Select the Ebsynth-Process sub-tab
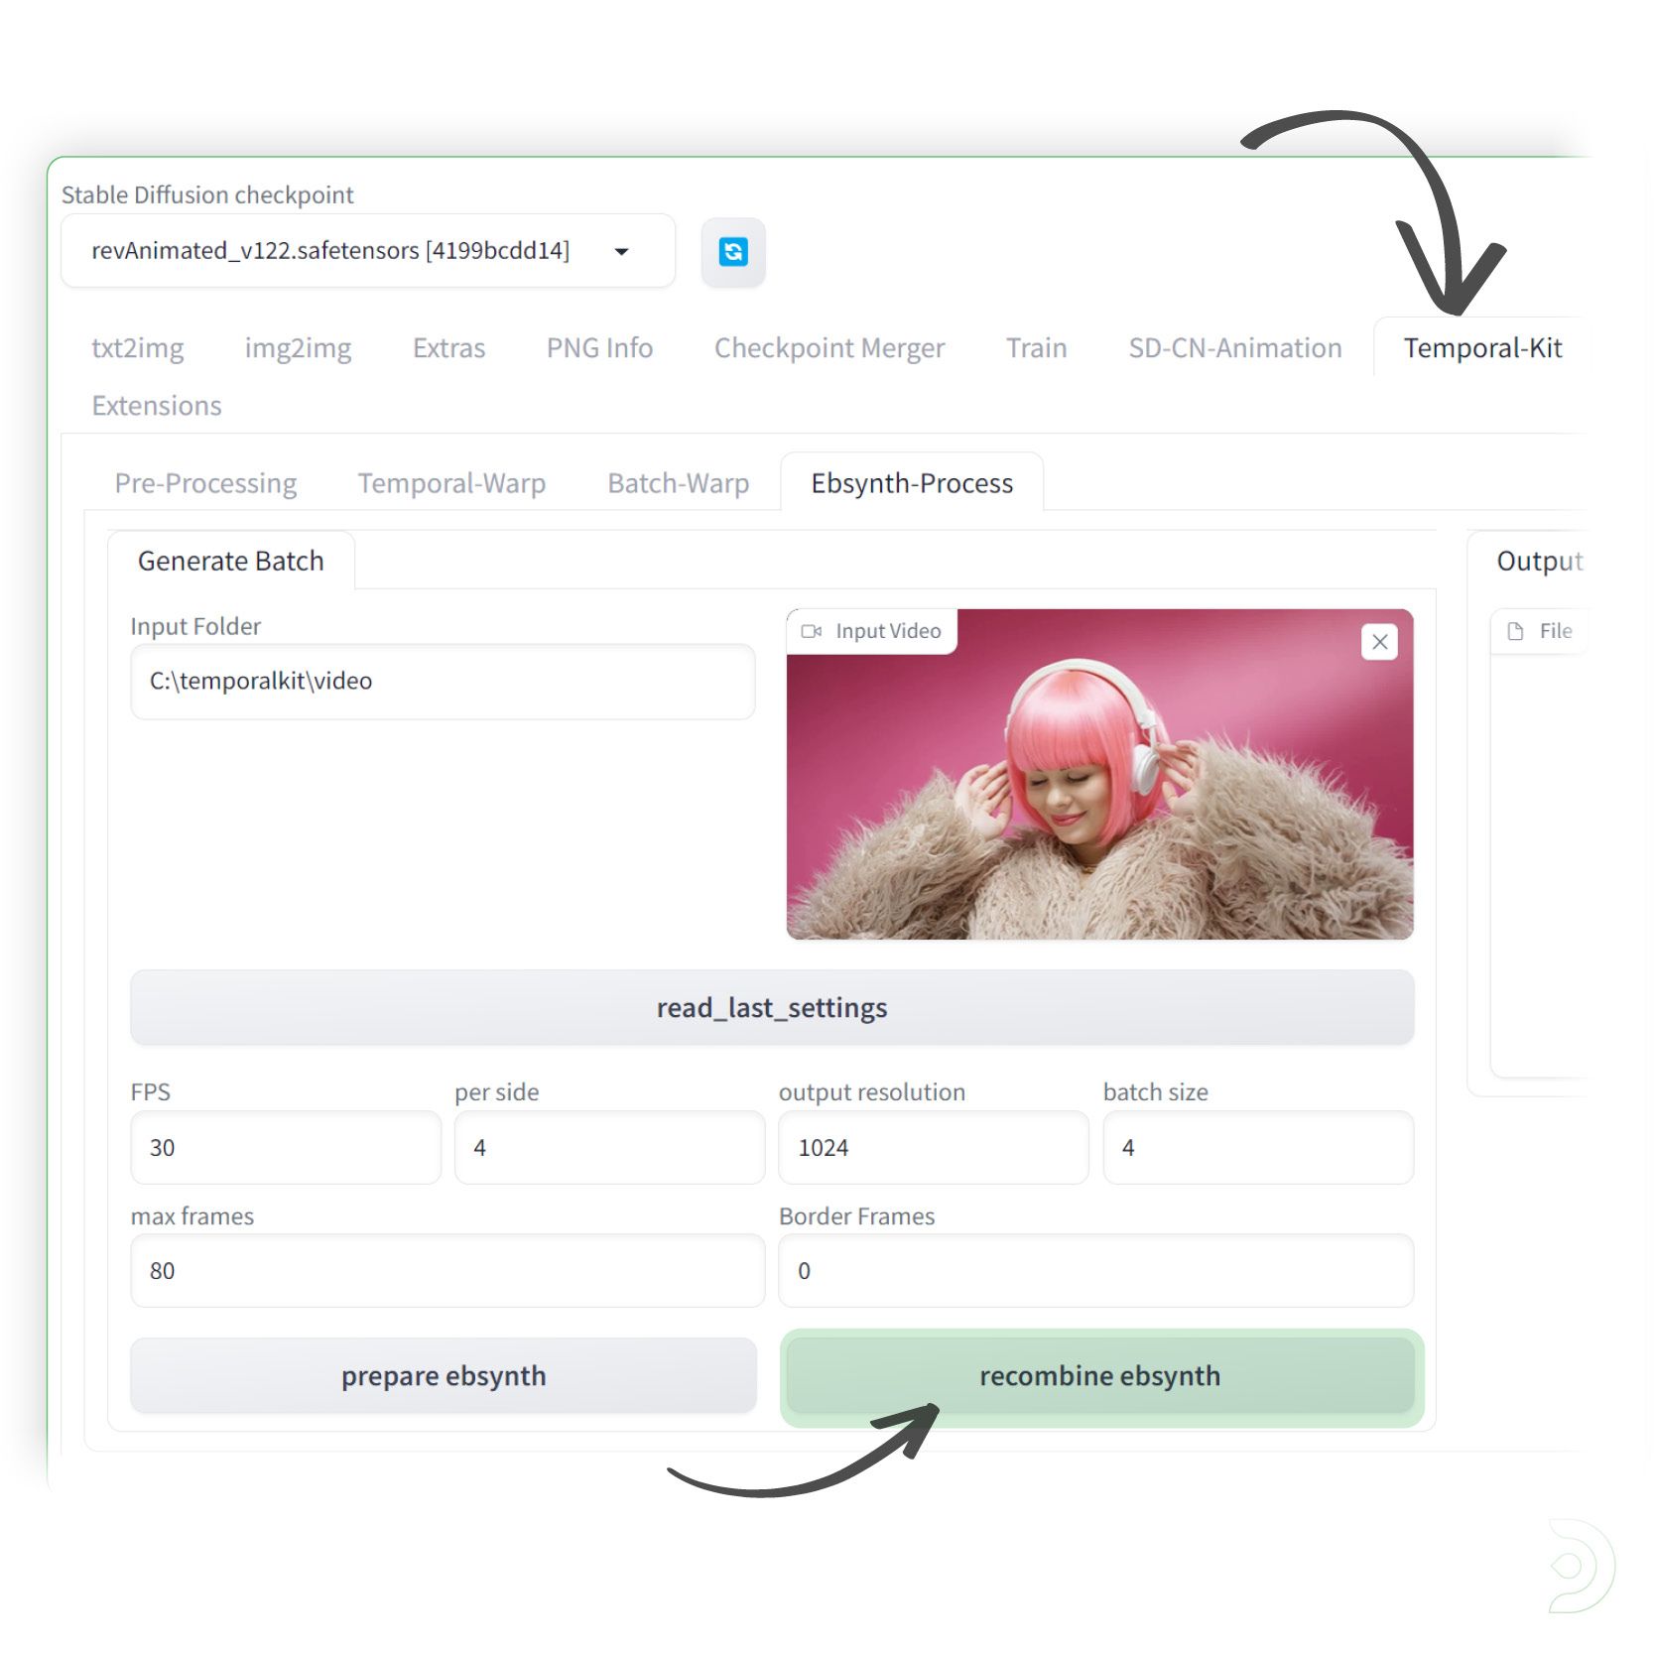The height and width of the screenshot is (1654, 1654). pyautogui.click(x=912, y=483)
